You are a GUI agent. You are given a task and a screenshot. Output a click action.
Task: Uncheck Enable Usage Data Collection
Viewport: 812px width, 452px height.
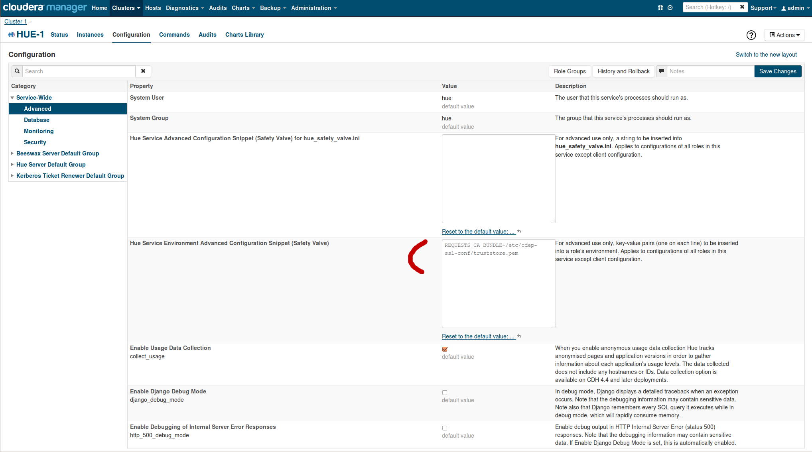[x=445, y=349]
